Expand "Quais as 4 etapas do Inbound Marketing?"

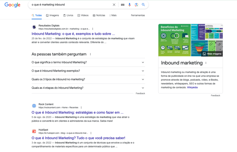[x=143, y=88]
